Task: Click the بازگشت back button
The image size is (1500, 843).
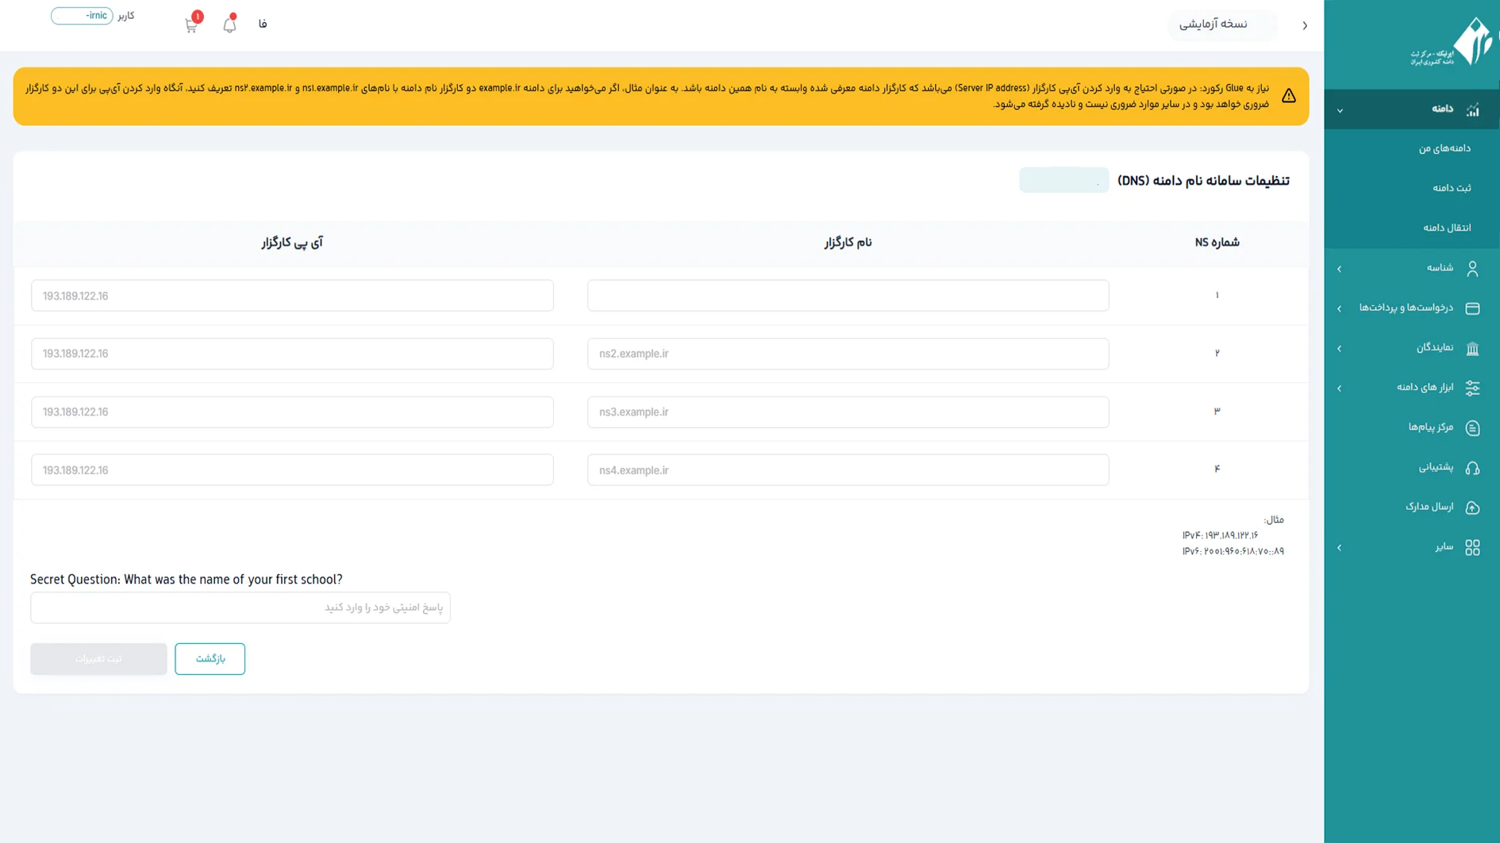Action: point(210,659)
